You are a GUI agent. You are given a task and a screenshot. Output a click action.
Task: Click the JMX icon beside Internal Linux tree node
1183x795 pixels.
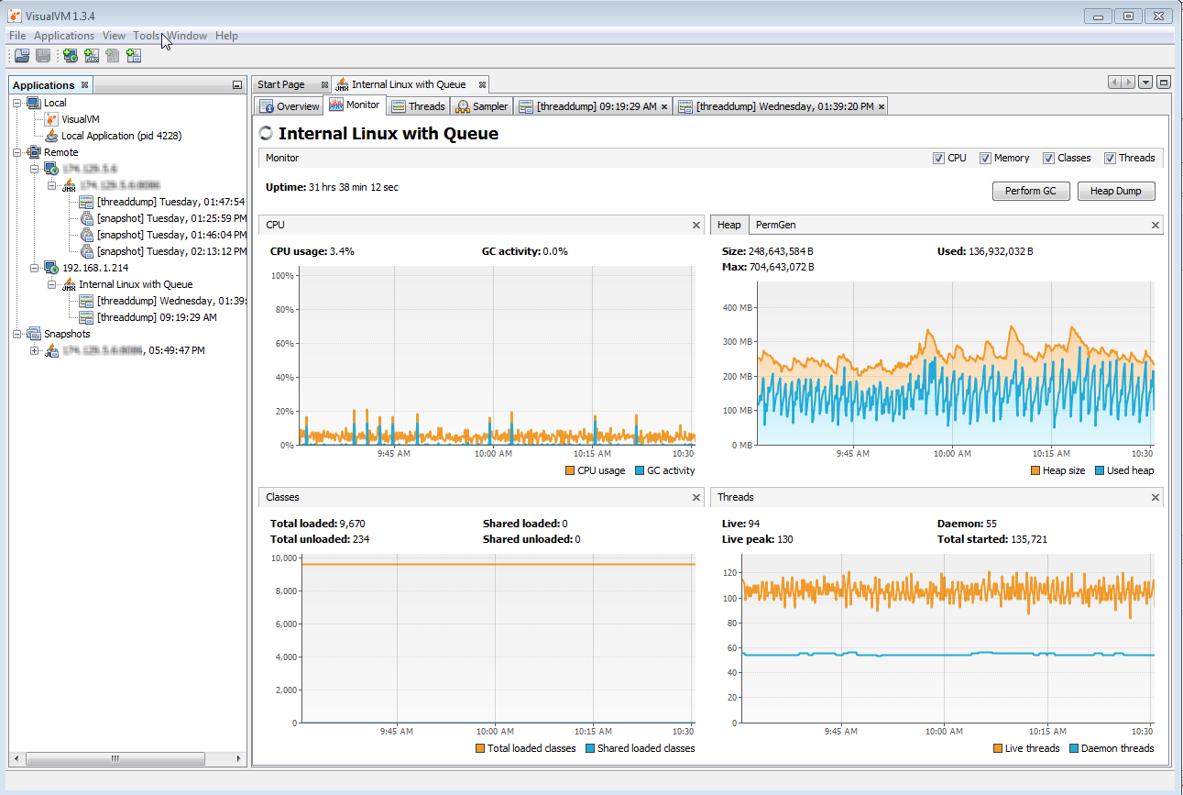69,284
